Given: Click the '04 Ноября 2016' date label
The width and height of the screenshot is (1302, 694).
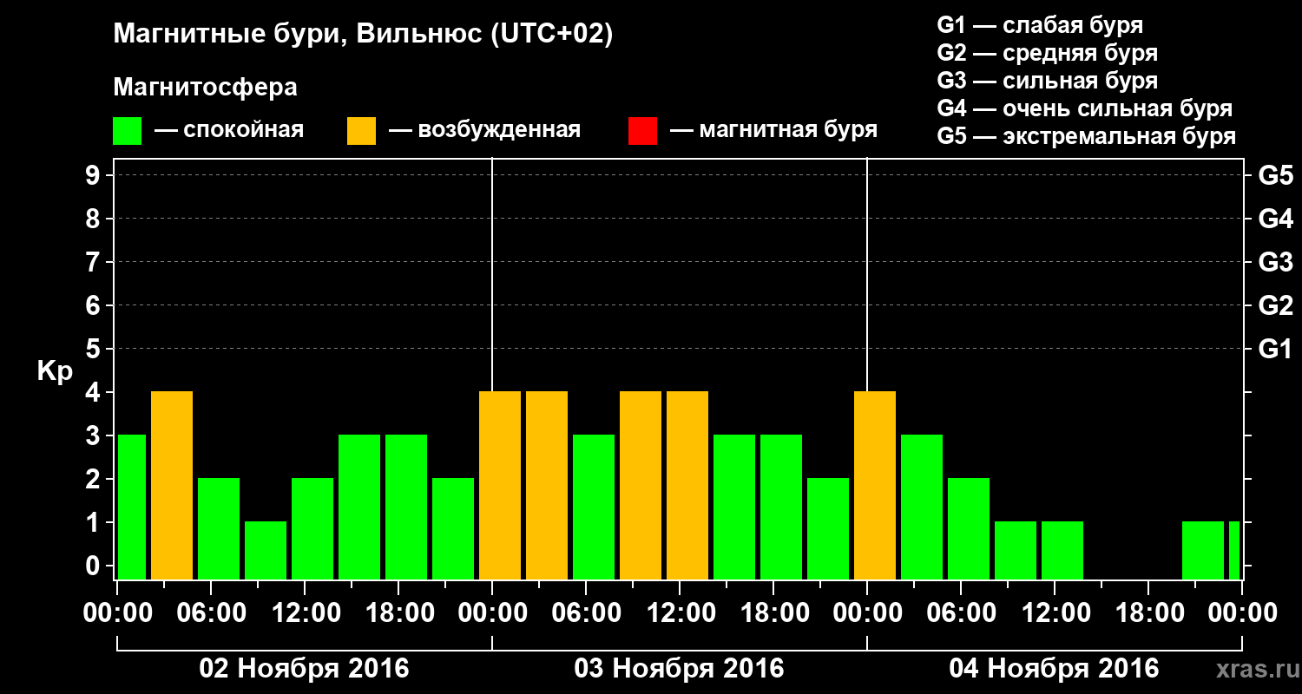Looking at the screenshot, I should (1055, 669).
